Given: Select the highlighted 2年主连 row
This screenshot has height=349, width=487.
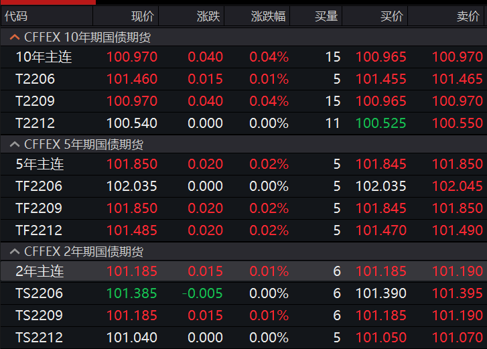Looking at the screenshot, I should [x=40, y=271].
